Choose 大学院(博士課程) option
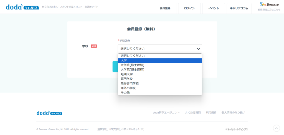This screenshot has width=284, height=135. coord(160,69)
